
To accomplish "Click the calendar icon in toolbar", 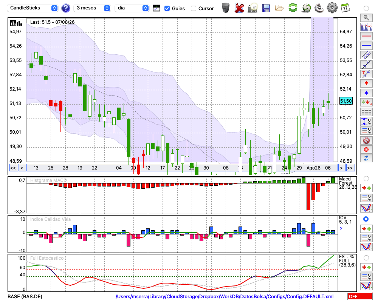I will (345, 8).
